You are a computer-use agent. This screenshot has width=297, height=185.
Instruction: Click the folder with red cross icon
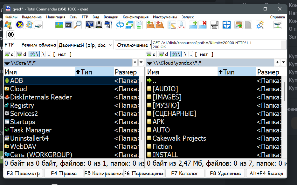[x=203, y=25]
